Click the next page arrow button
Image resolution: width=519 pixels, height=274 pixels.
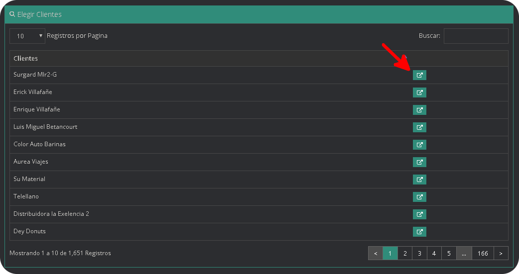coord(501,253)
